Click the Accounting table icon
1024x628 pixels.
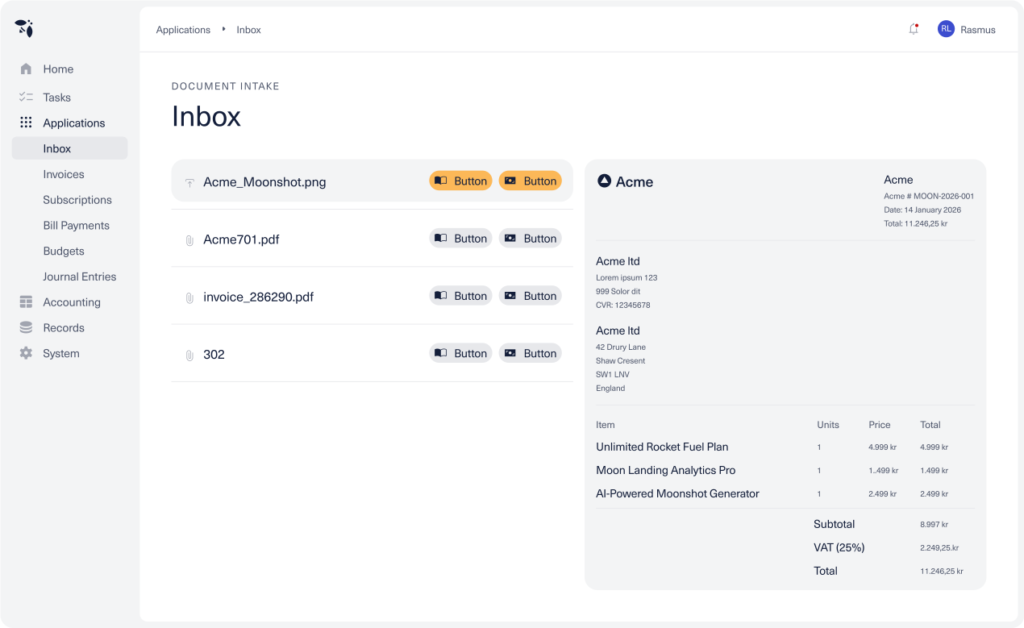click(x=26, y=302)
